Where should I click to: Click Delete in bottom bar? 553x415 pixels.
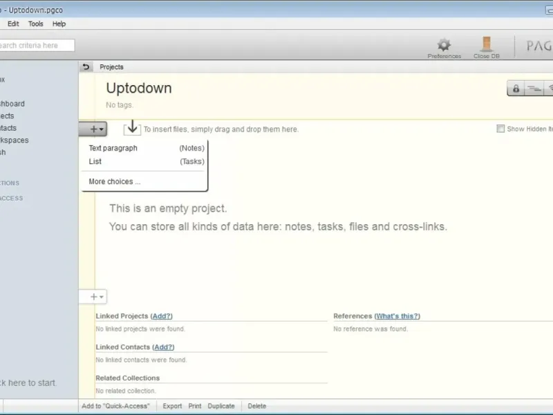[256, 406]
